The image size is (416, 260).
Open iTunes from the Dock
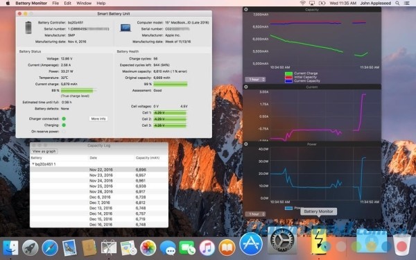coord(207,248)
